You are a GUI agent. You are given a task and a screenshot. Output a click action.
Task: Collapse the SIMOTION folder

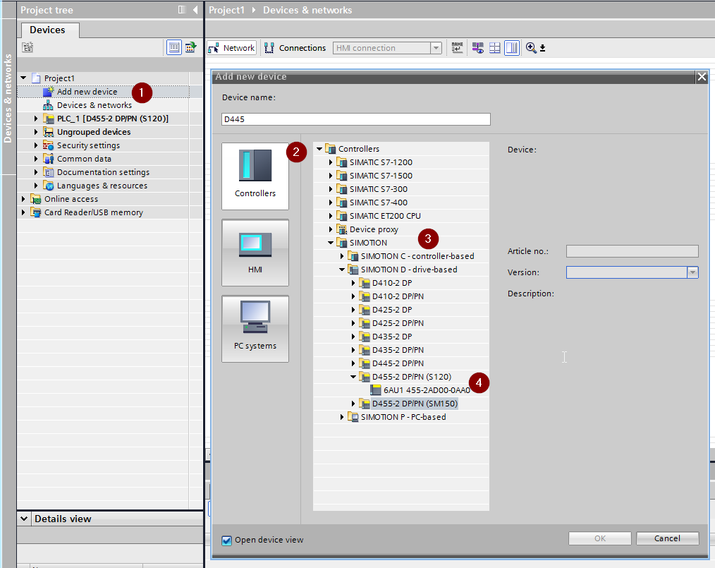pos(331,243)
